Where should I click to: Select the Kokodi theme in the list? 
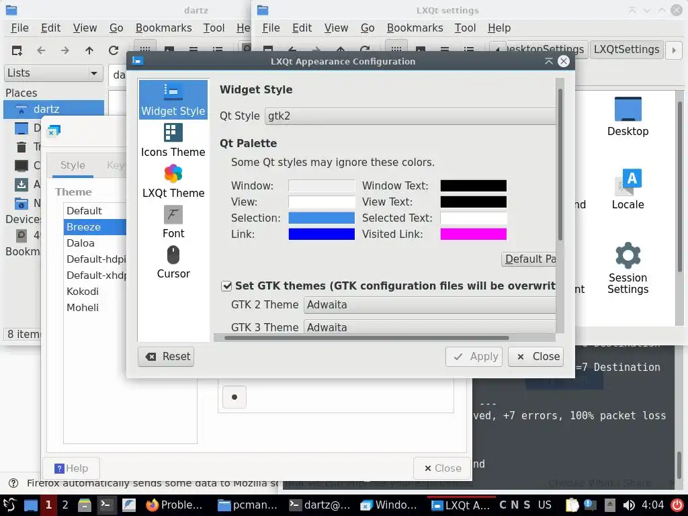pos(83,292)
